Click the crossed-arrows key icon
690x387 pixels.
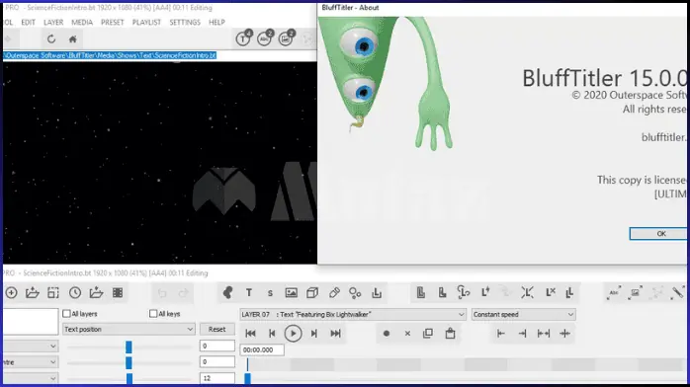coord(565,334)
